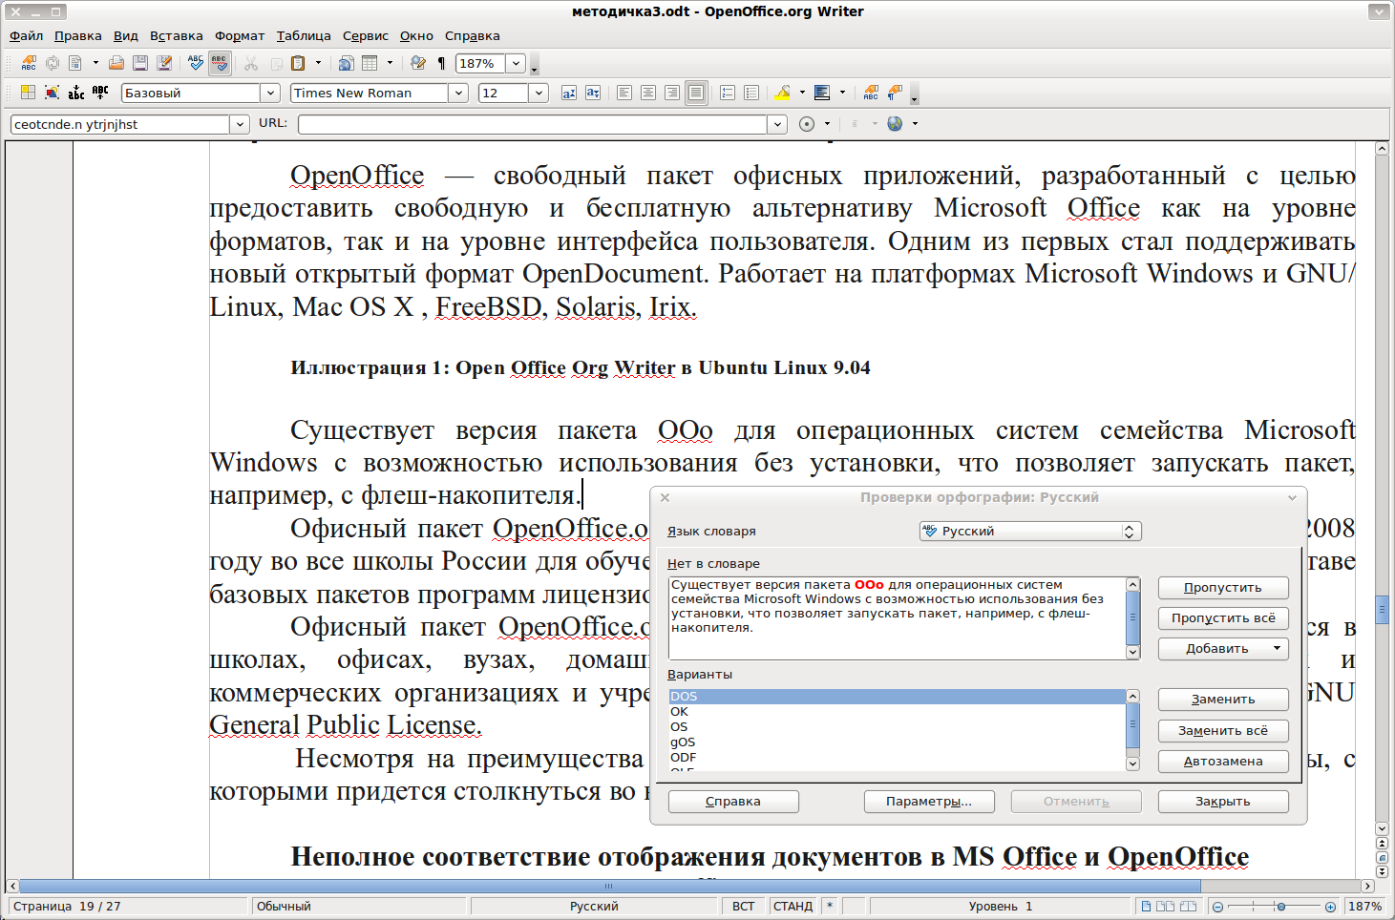Click the picture frame icon on formatting toolbar
Viewport: 1395px width, 920px height.
52,93
